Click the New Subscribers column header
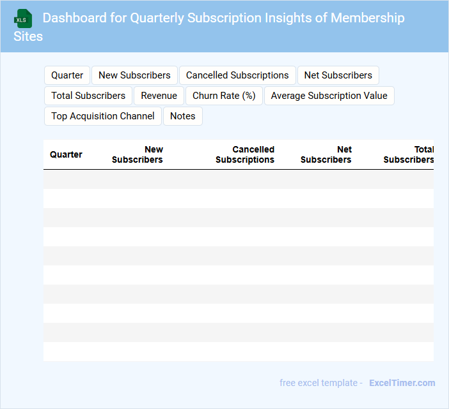The image size is (449, 409). pyautogui.click(x=138, y=154)
